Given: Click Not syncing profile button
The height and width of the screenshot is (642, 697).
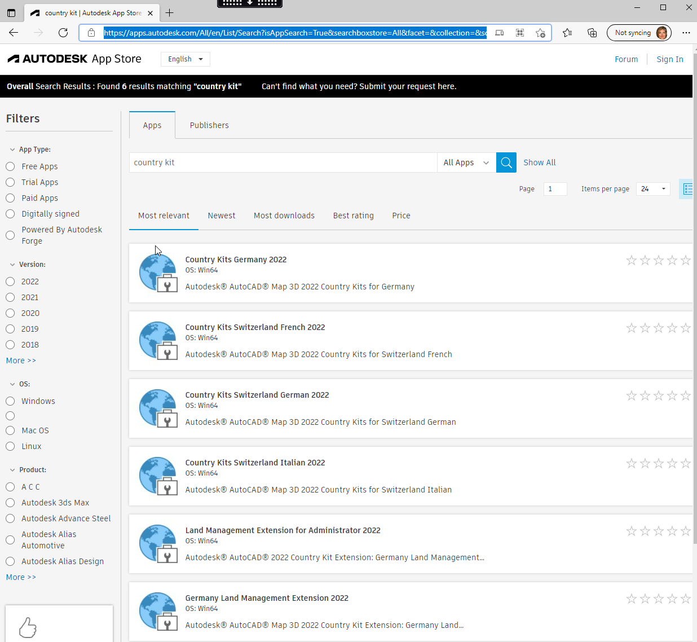Looking at the screenshot, I should 639,33.
